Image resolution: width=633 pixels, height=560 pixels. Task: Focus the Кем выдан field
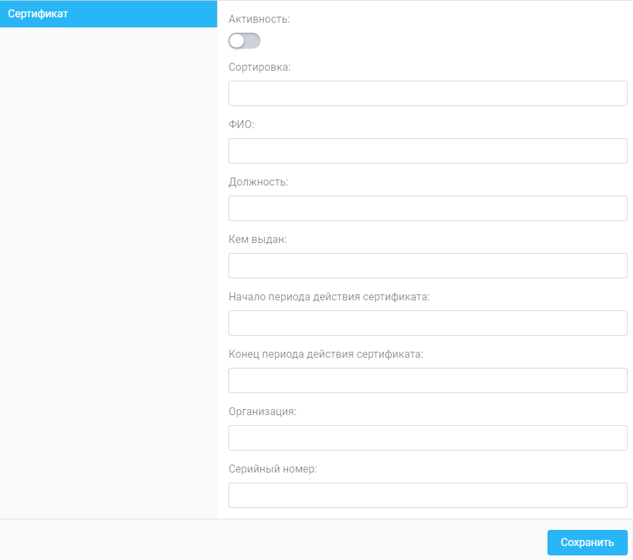(x=427, y=266)
